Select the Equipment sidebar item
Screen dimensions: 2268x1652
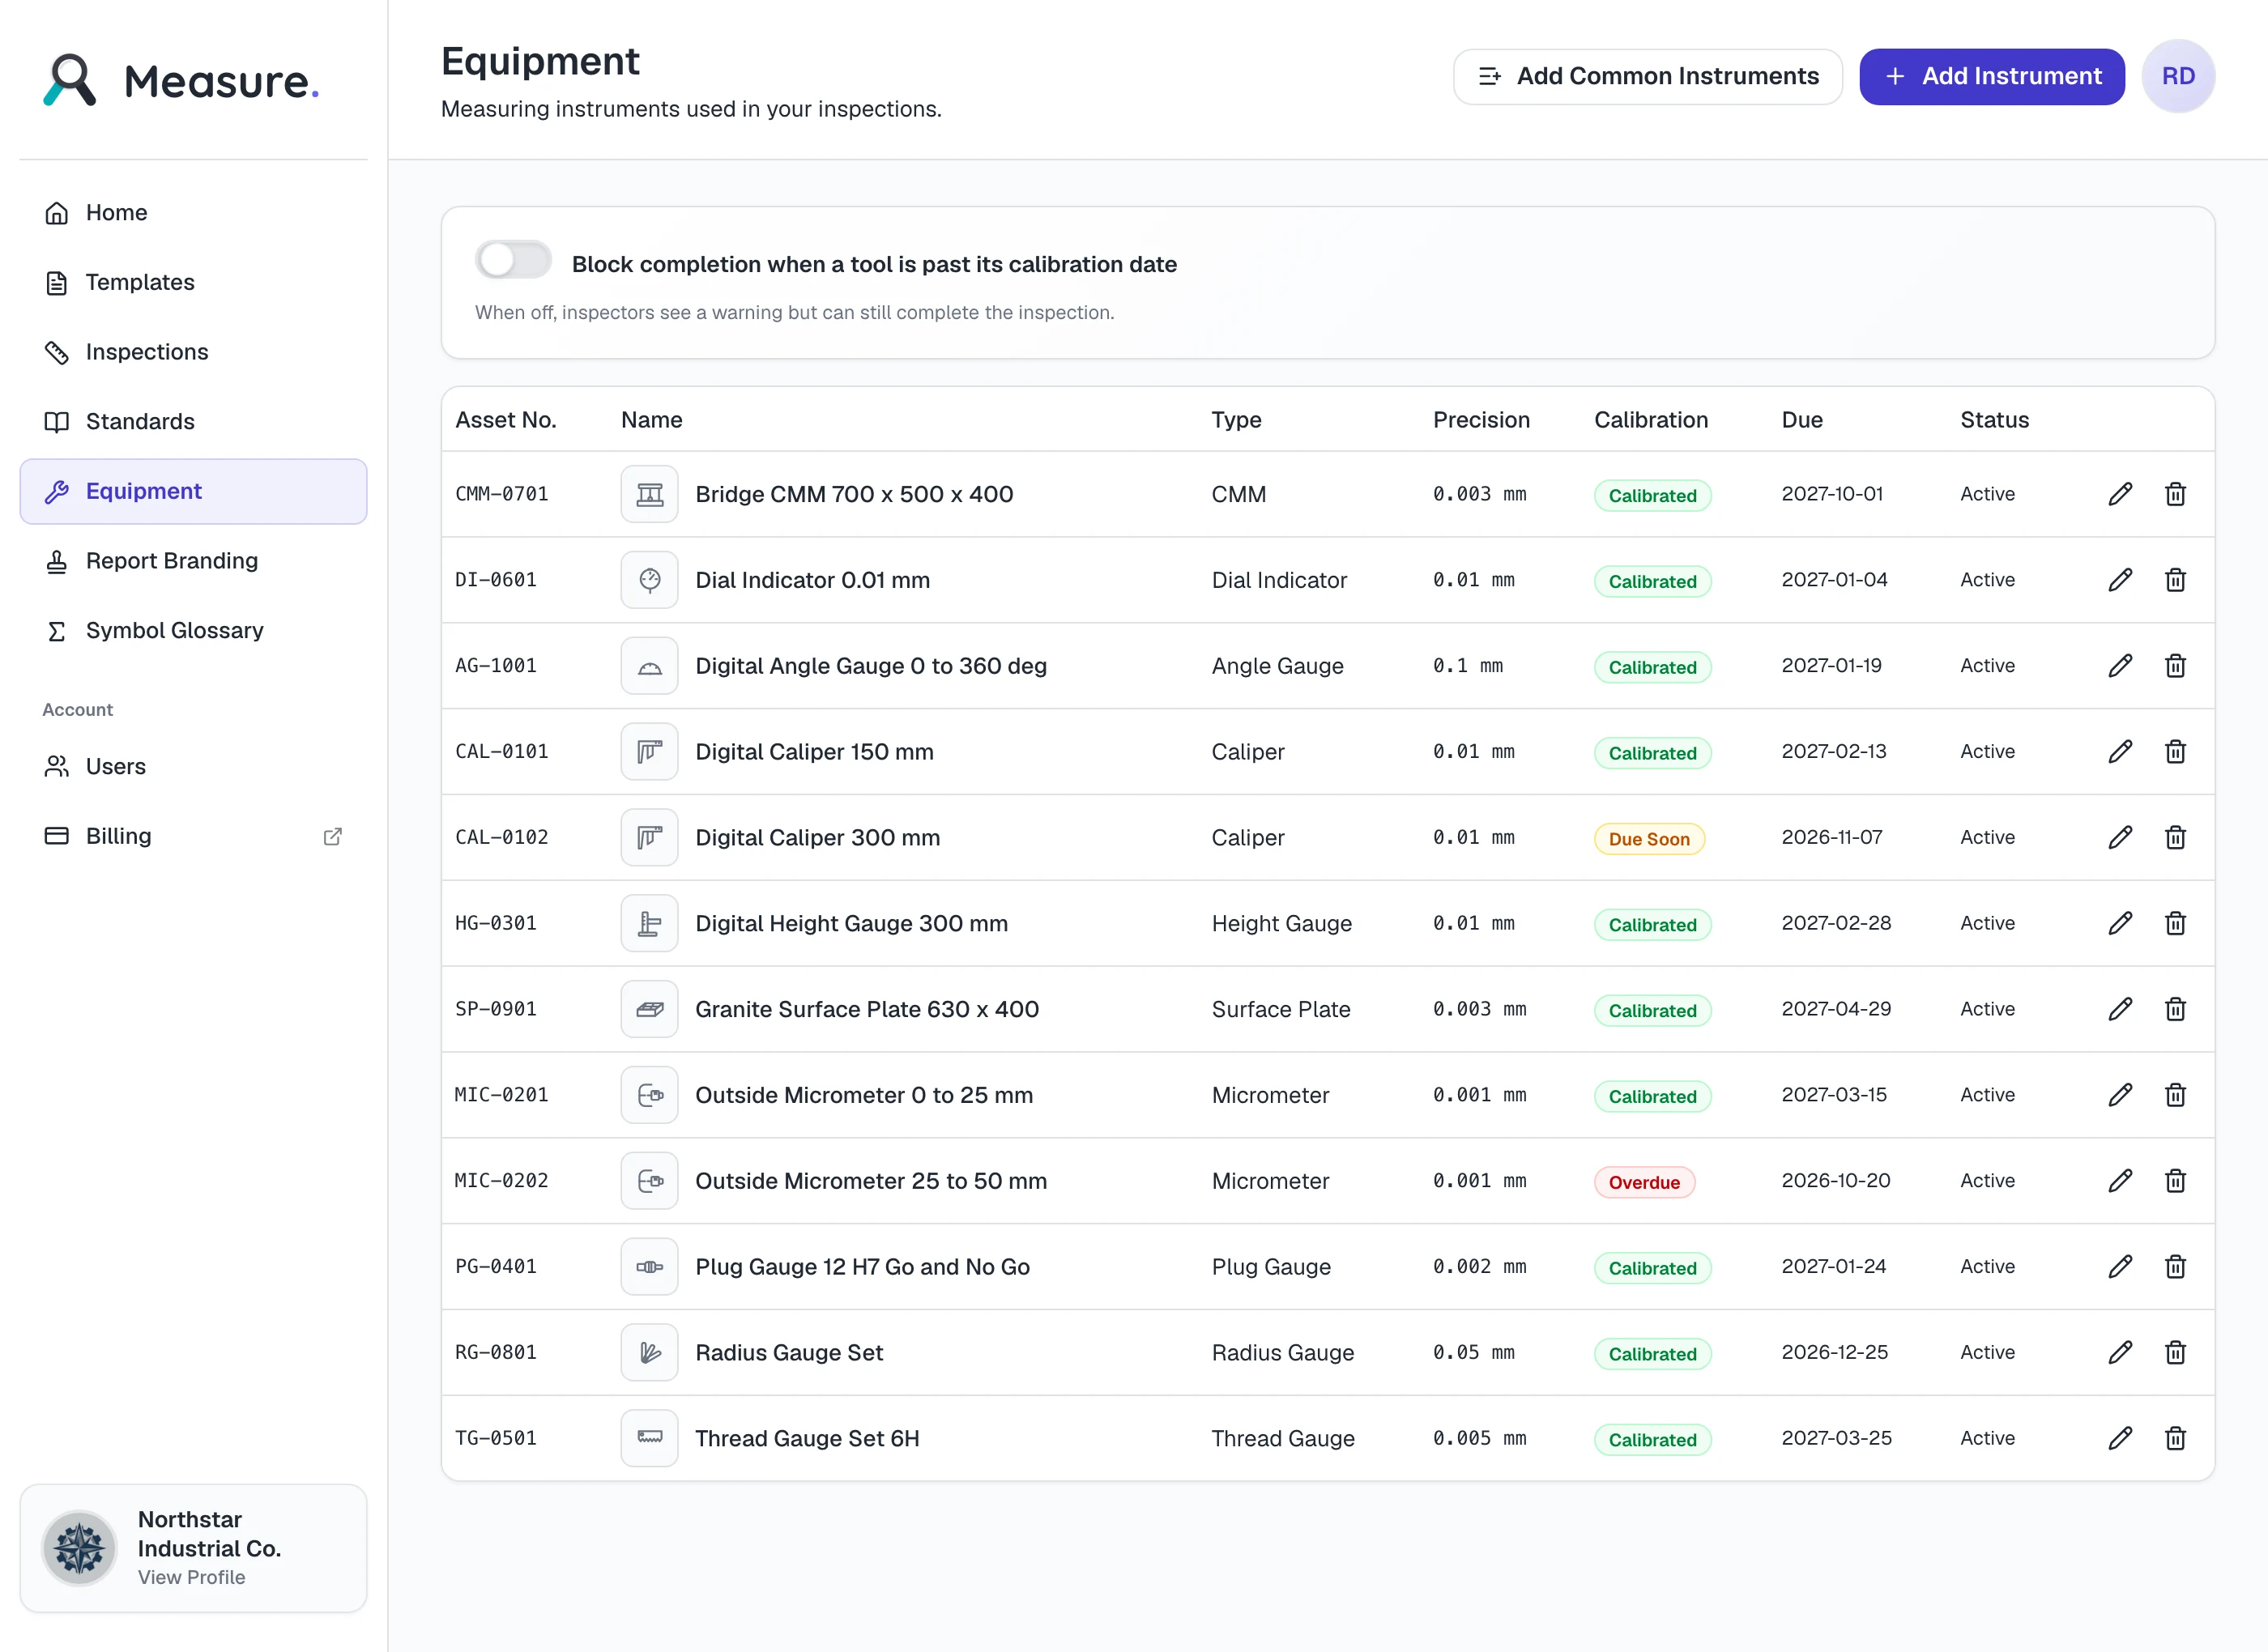point(193,492)
